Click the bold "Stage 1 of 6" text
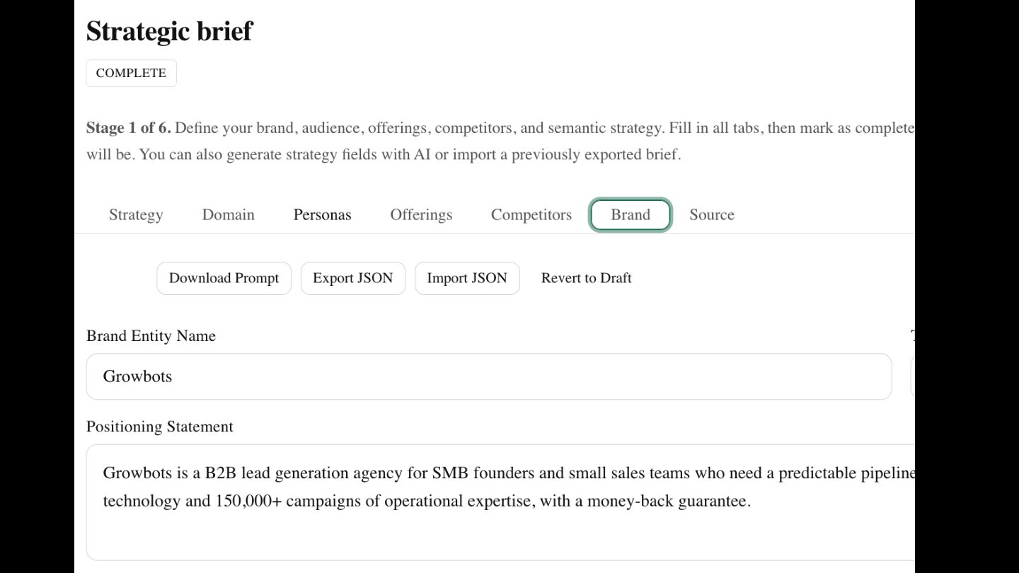Screen dimensions: 1019x573 [128, 128]
